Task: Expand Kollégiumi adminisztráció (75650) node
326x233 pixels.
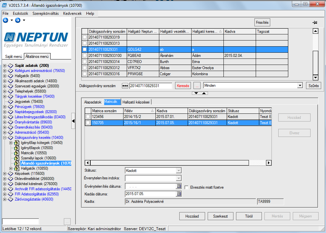Action: 5,71
